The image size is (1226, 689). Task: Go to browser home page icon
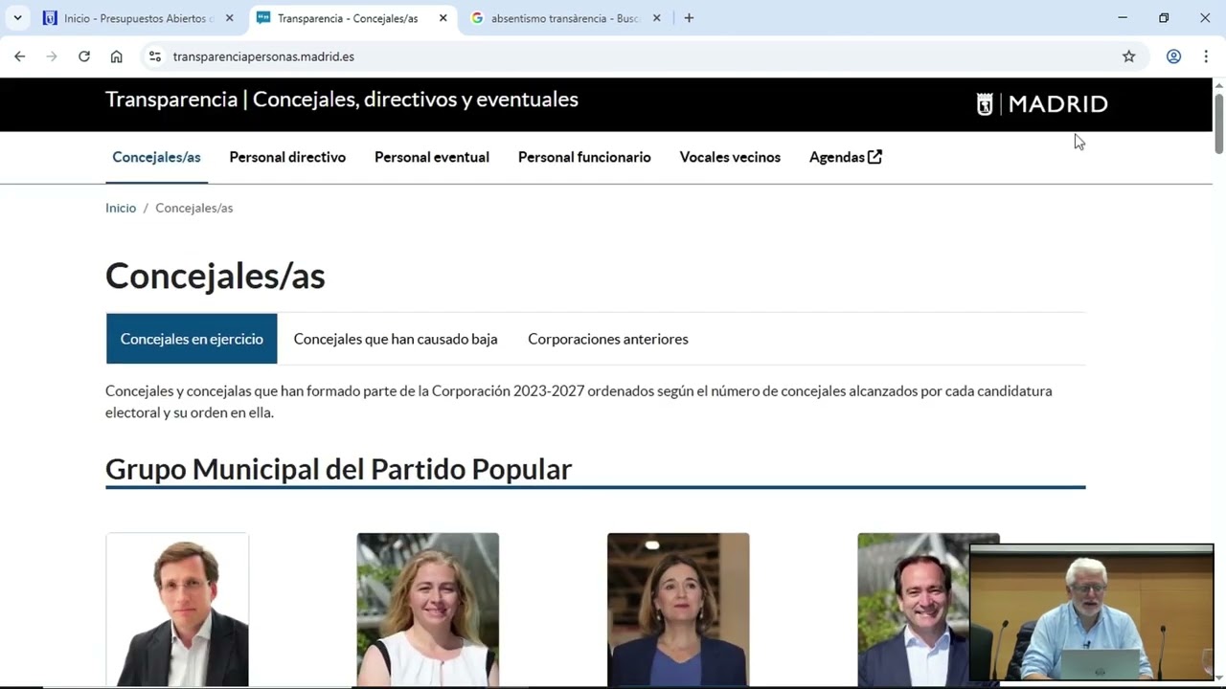click(x=116, y=56)
